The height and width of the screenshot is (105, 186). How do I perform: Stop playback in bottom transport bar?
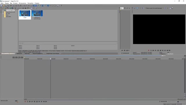[37, 101]
